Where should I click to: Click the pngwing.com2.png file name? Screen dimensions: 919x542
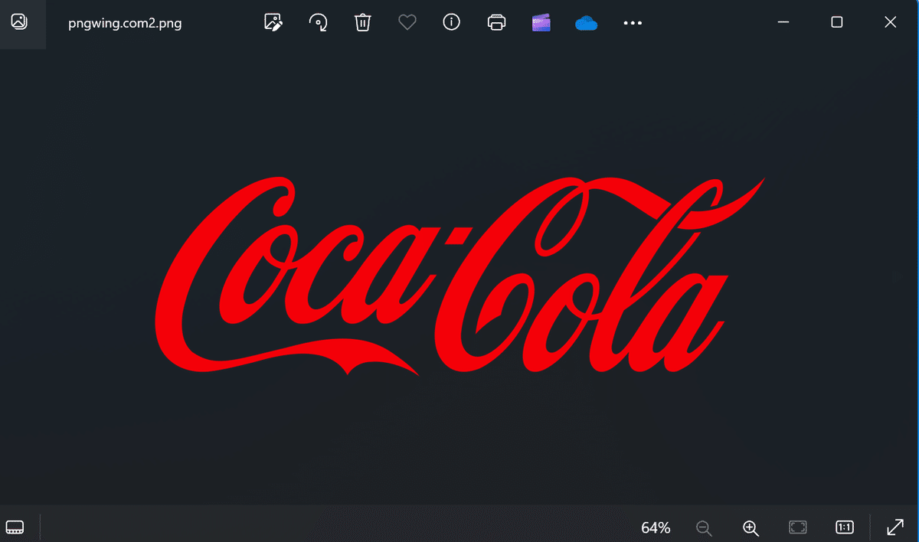123,23
